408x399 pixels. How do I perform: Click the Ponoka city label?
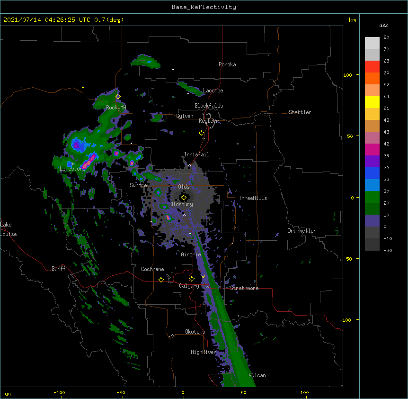pos(227,64)
